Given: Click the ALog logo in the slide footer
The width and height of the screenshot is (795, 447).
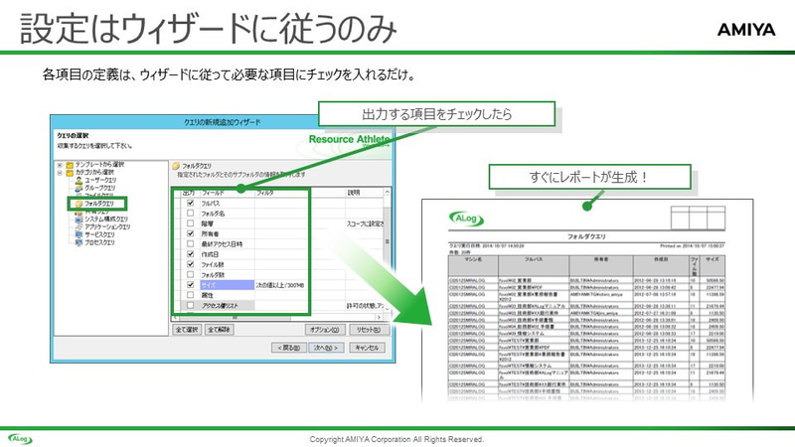Looking at the screenshot, I should [x=20, y=439].
